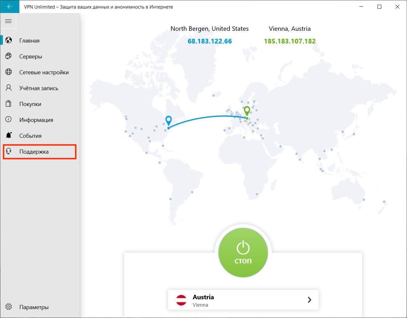Click the blue North Bergen map pin

pyautogui.click(x=169, y=121)
